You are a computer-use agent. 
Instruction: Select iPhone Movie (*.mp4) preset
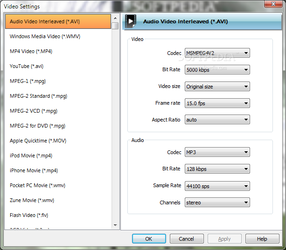pyautogui.click(x=58, y=170)
